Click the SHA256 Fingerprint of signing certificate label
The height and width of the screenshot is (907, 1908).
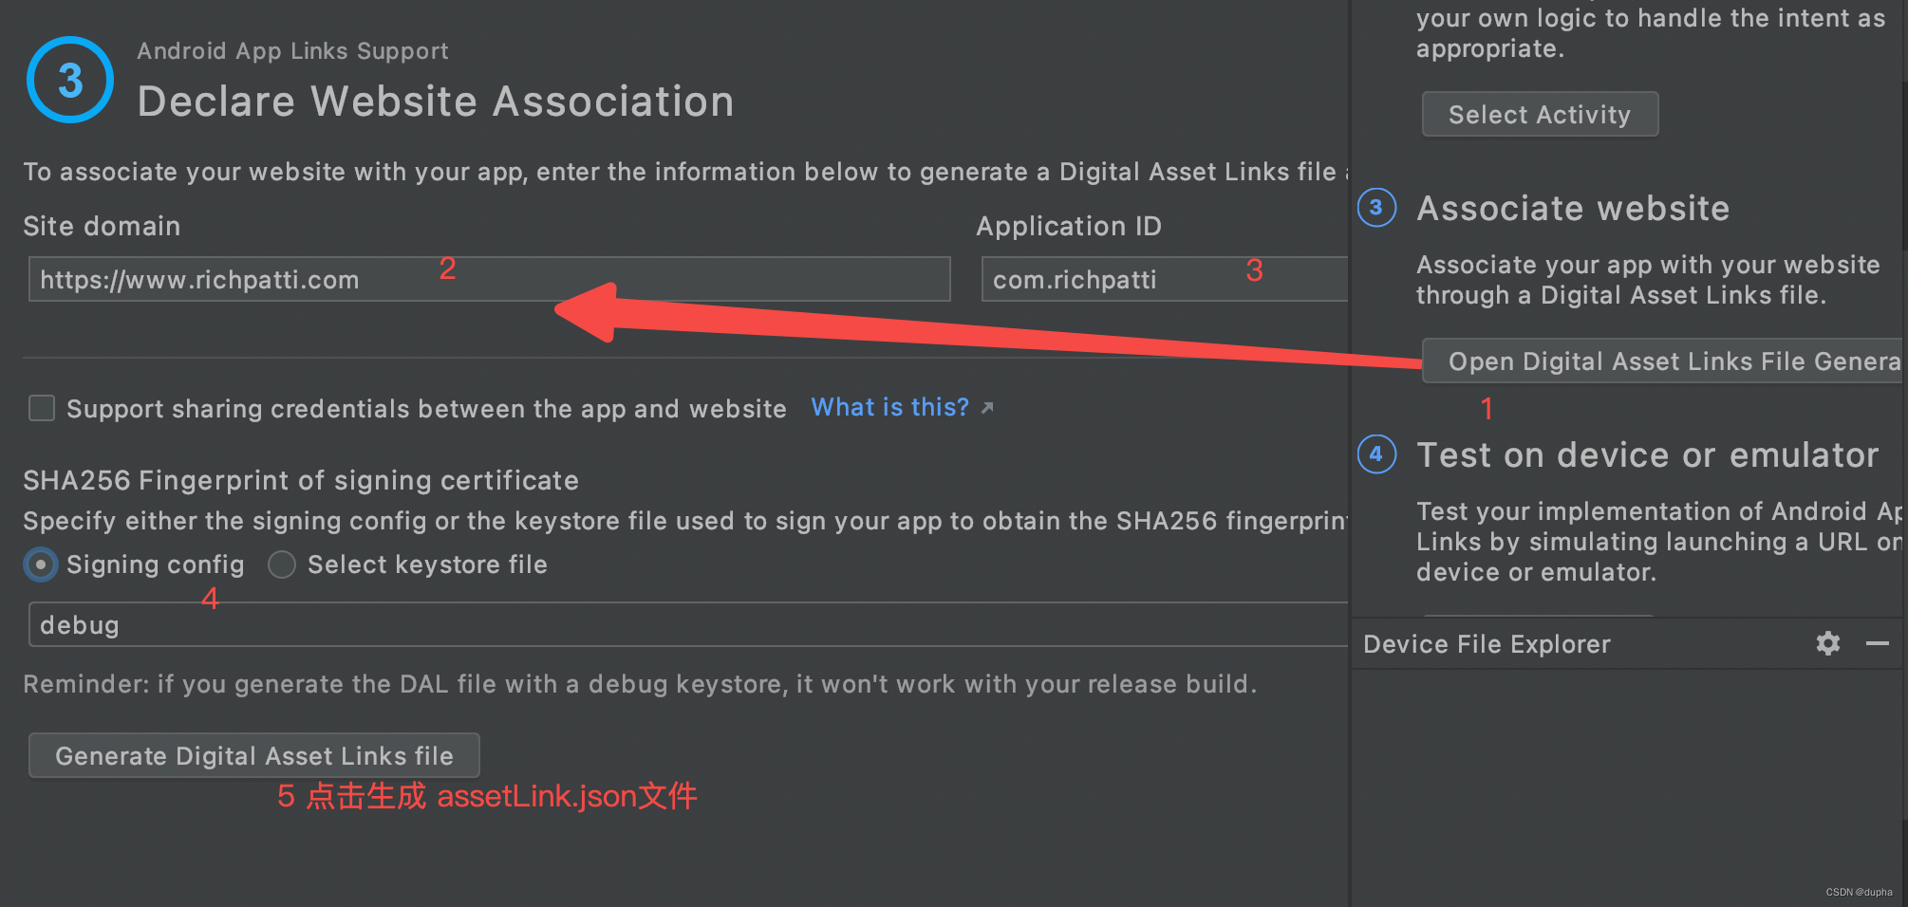[x=301, y=481]
